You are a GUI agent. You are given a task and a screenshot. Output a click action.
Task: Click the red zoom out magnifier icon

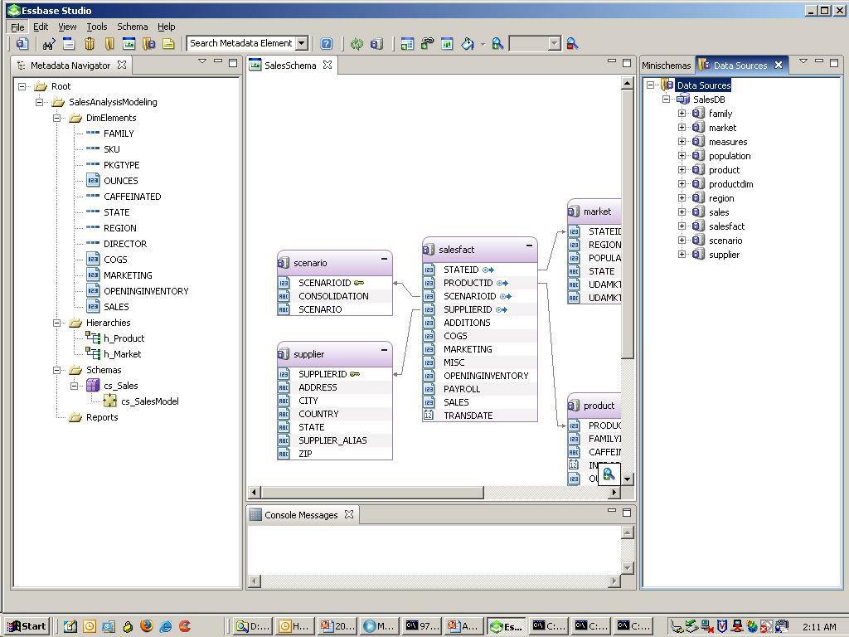pyautogui.click(x=572, y=44)
